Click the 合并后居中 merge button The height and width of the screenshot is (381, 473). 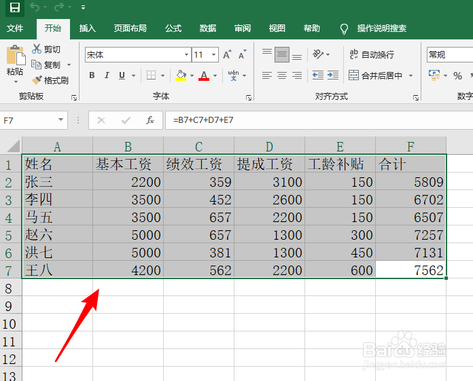[x=375, y=75]
